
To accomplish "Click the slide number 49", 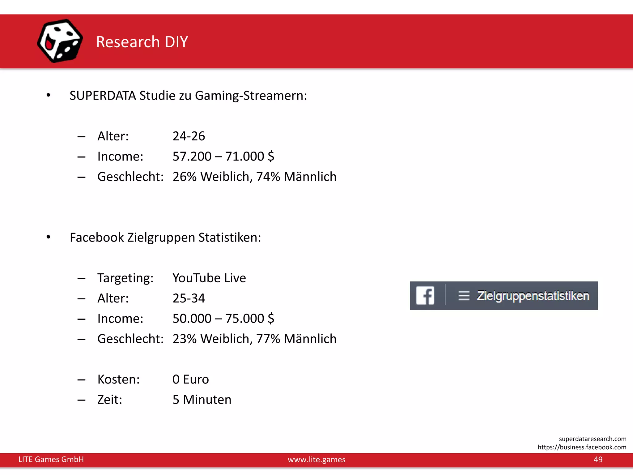I will (598, 459).
